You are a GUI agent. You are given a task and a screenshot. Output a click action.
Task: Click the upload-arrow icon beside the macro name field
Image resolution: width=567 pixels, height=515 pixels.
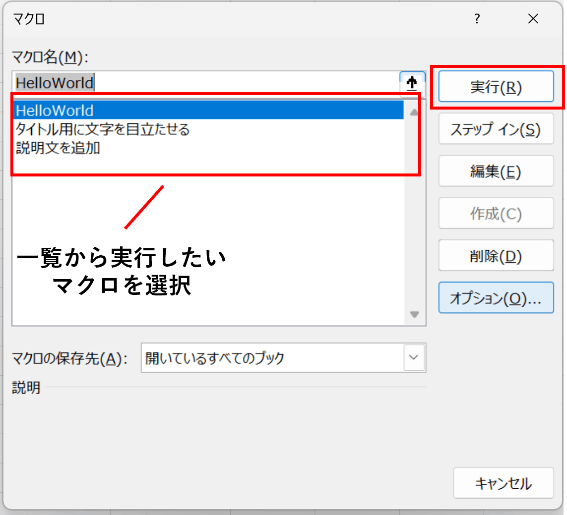[412, 83]
